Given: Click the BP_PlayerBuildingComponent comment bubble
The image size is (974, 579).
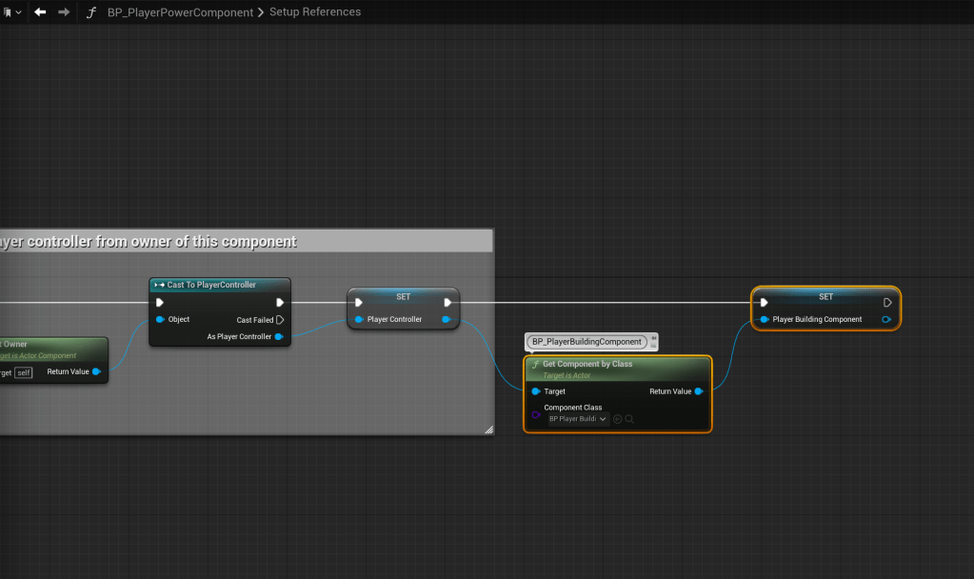Looking at the screenshot, I should click(586, 341).
